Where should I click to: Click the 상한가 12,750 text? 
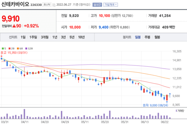tap(122, 16)
